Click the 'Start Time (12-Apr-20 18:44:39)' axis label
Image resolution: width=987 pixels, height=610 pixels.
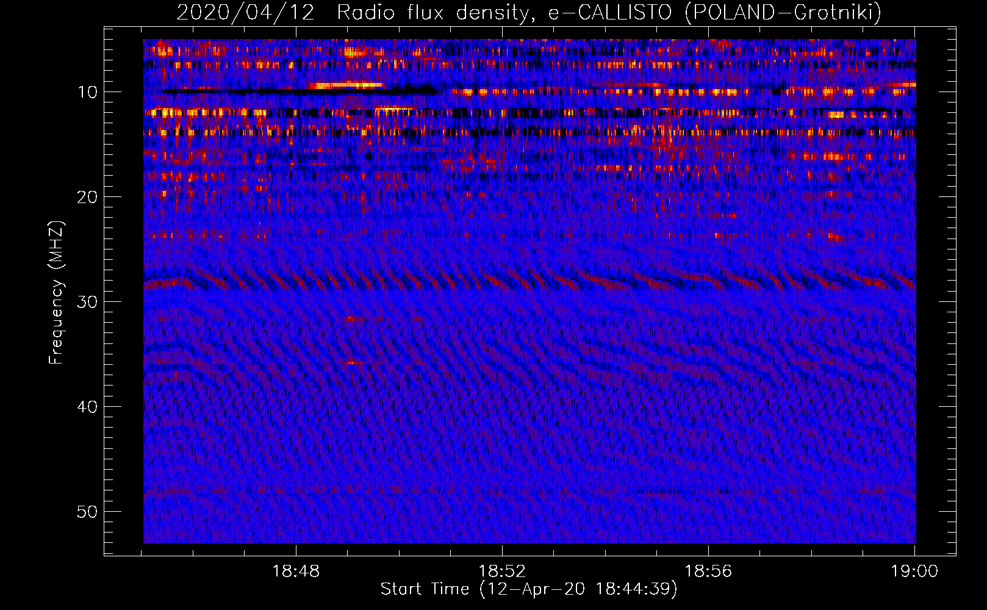529,589
